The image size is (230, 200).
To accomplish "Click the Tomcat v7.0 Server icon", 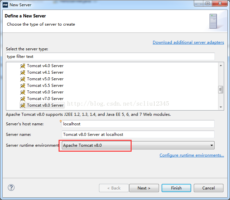I will 23,99.
